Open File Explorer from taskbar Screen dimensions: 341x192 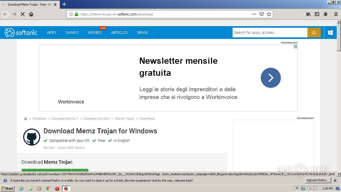click(x=30, y=189)
